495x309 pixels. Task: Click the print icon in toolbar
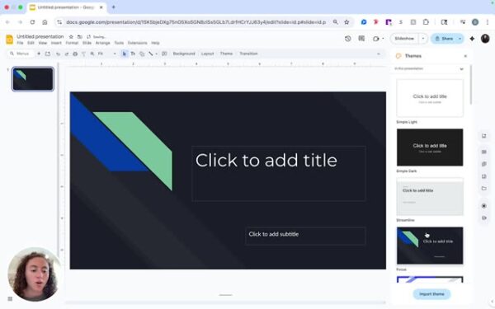pos(75,54)
